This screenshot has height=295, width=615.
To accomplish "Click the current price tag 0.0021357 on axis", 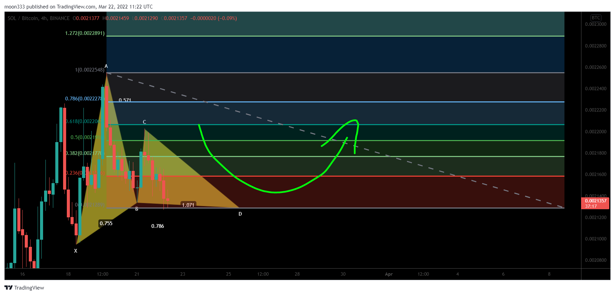I will (x=596, y=201).
